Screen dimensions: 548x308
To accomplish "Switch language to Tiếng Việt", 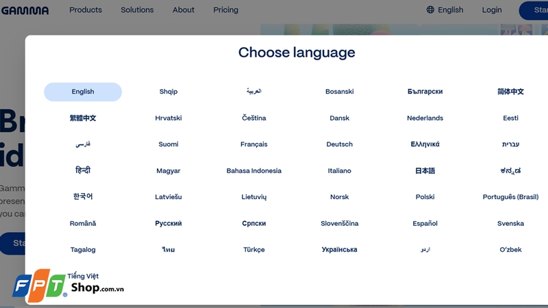I will point(83,276).
